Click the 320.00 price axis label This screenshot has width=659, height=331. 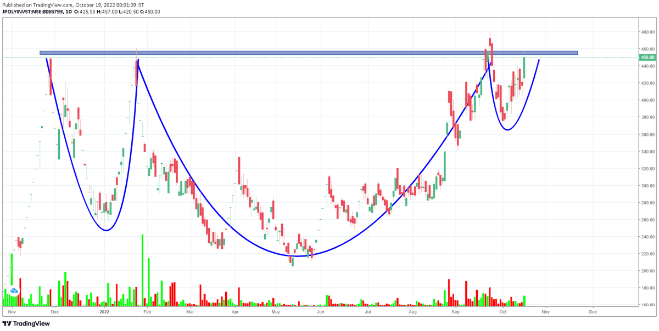pos(648,169)
